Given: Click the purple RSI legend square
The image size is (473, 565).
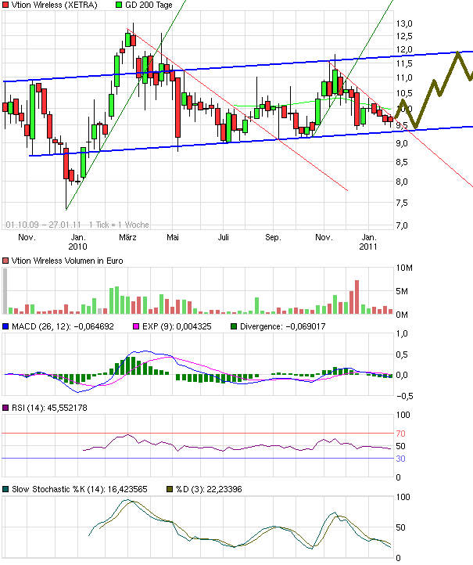Looking at the screenshot, I should (x=5, y=408).
